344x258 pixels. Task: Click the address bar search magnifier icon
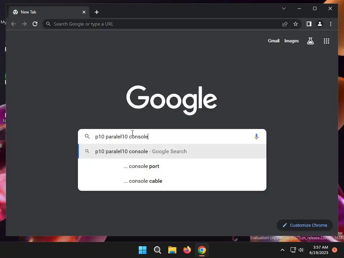48,24
